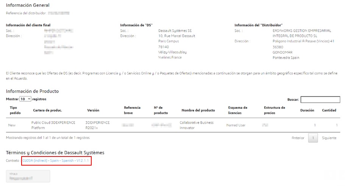Select the 'Public Cloud 3DEXPERIENCE Platform' cell
The image size is (345, 186).
(x=53, y=125)
